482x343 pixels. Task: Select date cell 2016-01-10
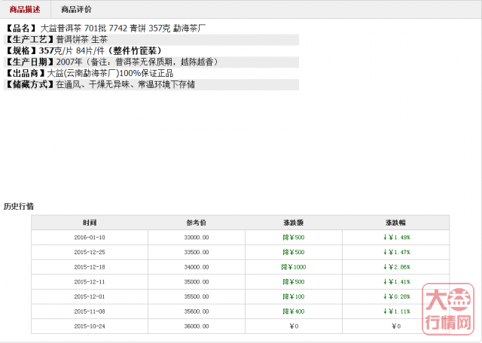(x=90, y=238)
